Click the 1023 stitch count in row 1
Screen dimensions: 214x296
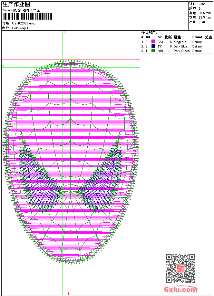point(159,42)
